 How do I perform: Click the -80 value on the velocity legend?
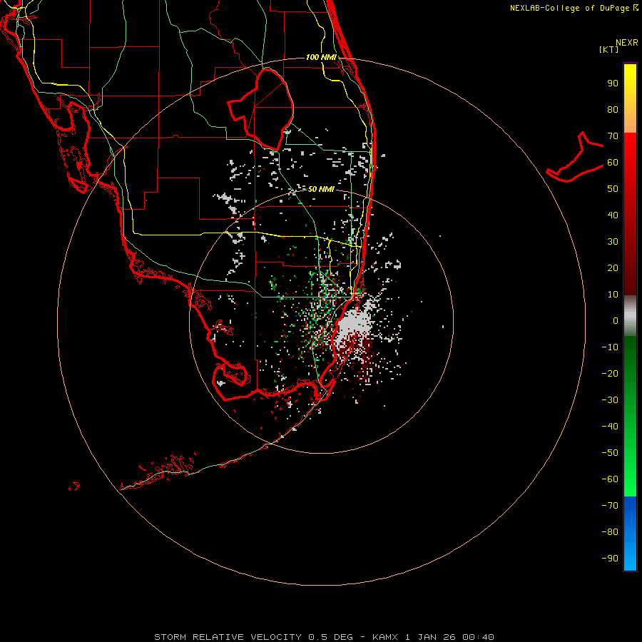(x=610, y=532)
